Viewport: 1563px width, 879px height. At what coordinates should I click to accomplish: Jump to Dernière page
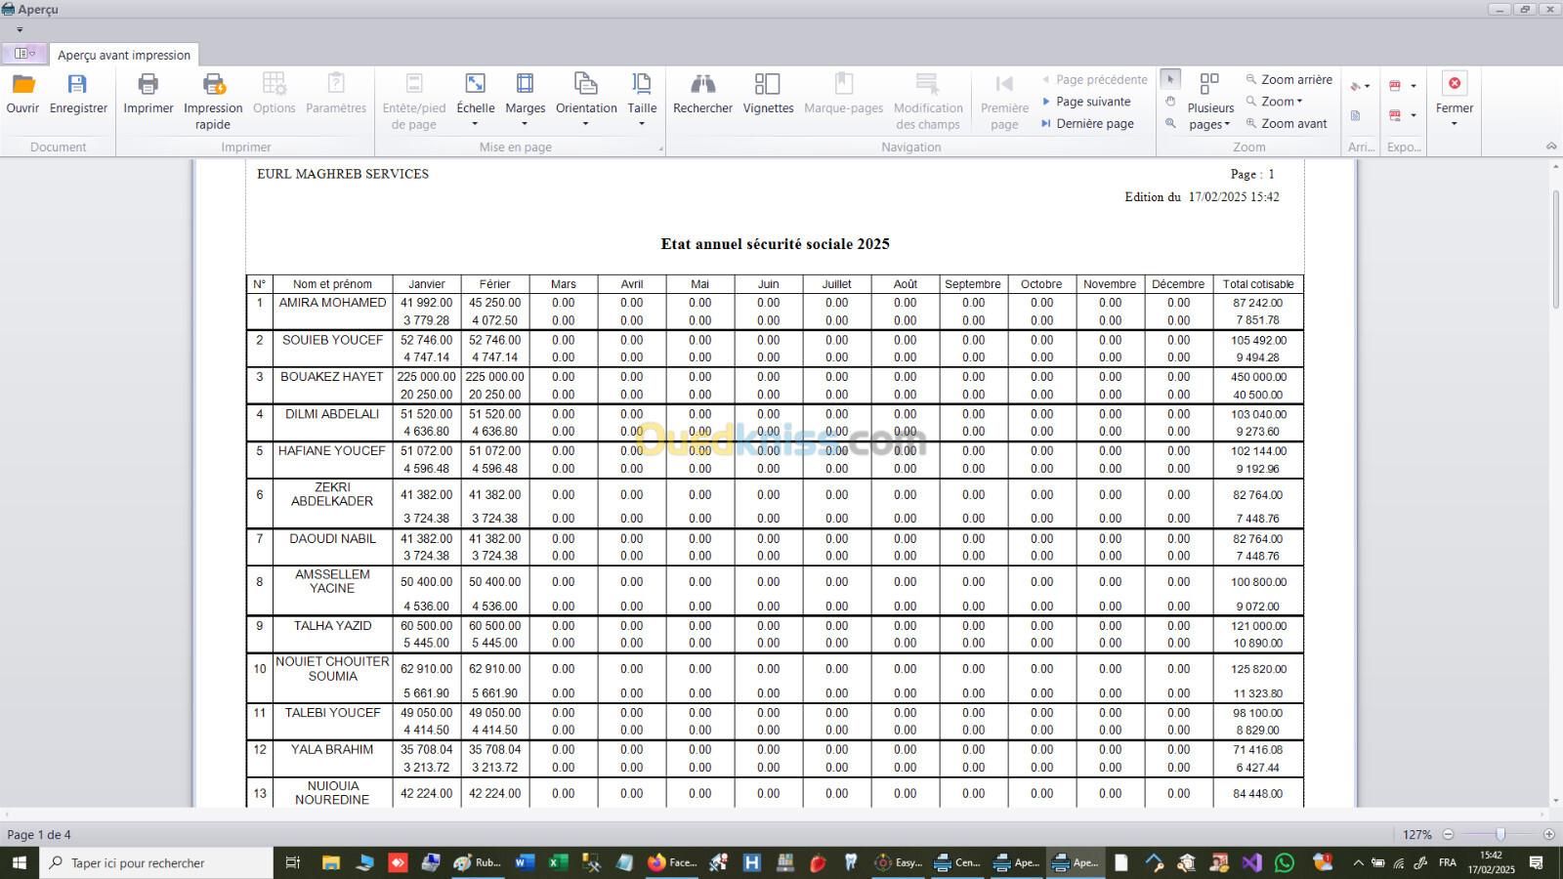(x=1094, y=124)
